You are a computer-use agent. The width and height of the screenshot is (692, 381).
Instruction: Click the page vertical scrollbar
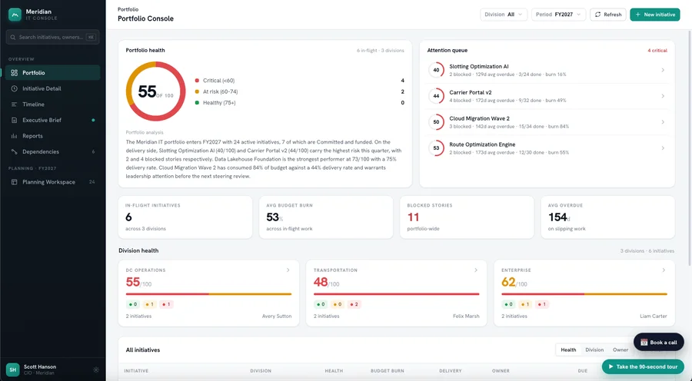click(690, 147)
